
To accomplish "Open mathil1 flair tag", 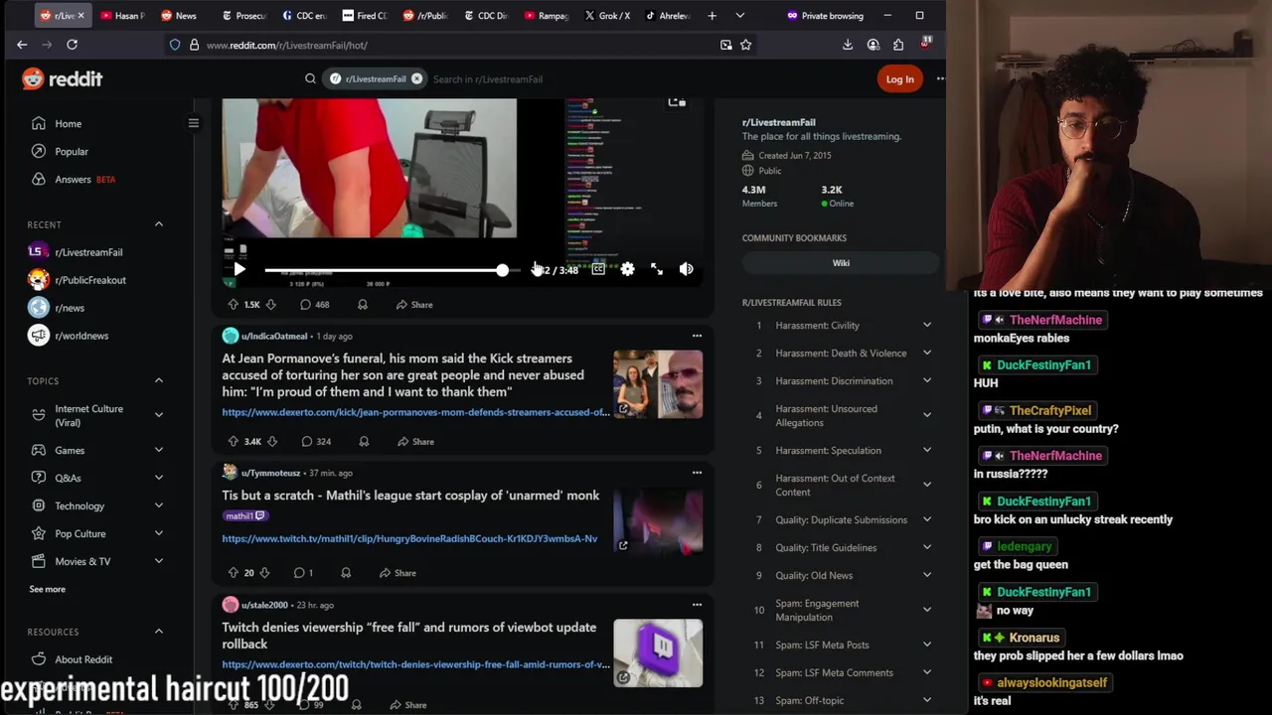I will pyautogui.click(x=244, y=516).
